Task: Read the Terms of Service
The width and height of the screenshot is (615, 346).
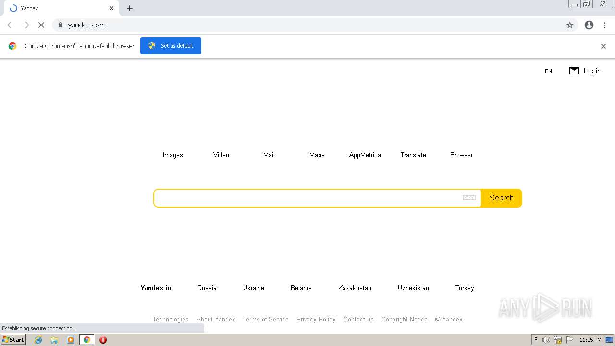Action: pos(266,319)
